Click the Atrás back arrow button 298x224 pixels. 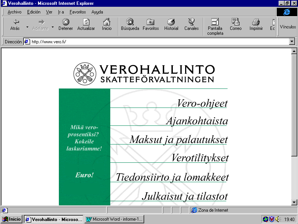15,25
